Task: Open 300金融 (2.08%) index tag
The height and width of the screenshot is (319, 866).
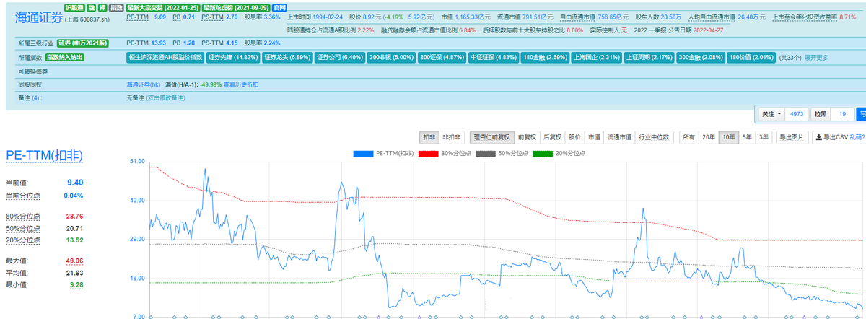Action: (702, 57)
